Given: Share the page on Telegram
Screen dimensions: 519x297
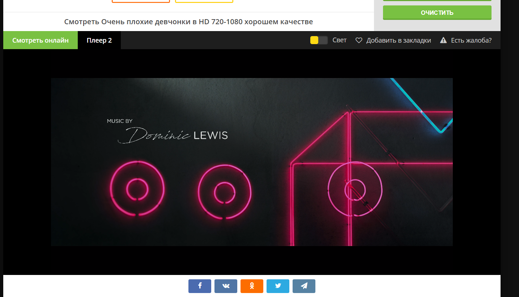Looking at the screenshot, I should [304, 286].
